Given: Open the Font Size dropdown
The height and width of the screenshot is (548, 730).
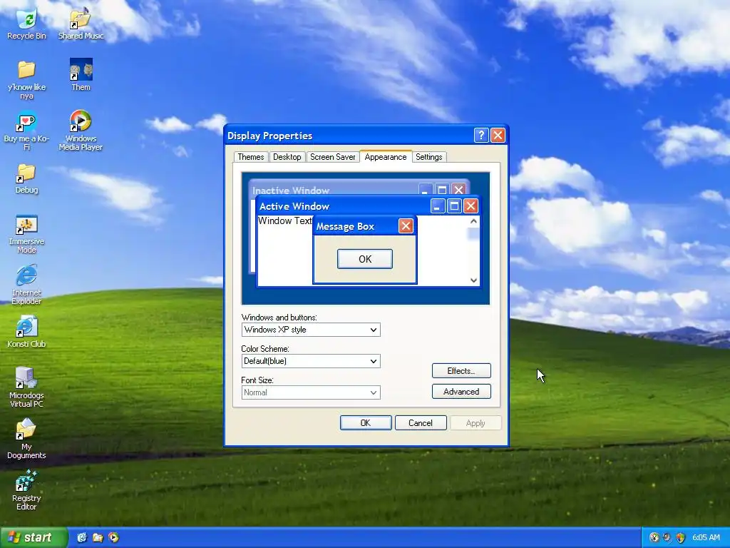Looking at the screenshot, I should tap(311, 392).
